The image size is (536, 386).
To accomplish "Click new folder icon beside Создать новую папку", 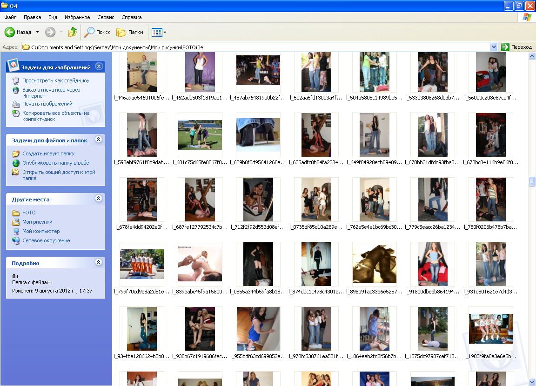I will point(16,154).
